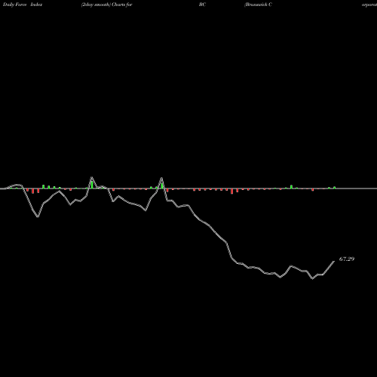377x377 pixels.
Task: Click the 'Daily Force Index' title text
Action: pos(23,5)
